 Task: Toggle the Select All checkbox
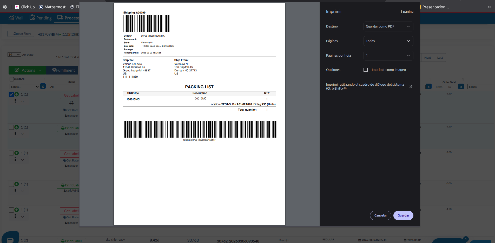click(x=12, y=79)
